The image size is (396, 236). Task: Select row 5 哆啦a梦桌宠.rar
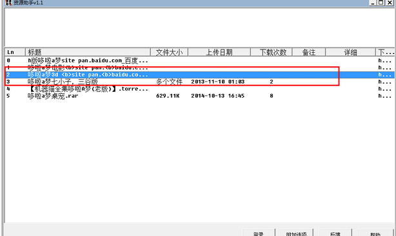(x=199, y=96)
